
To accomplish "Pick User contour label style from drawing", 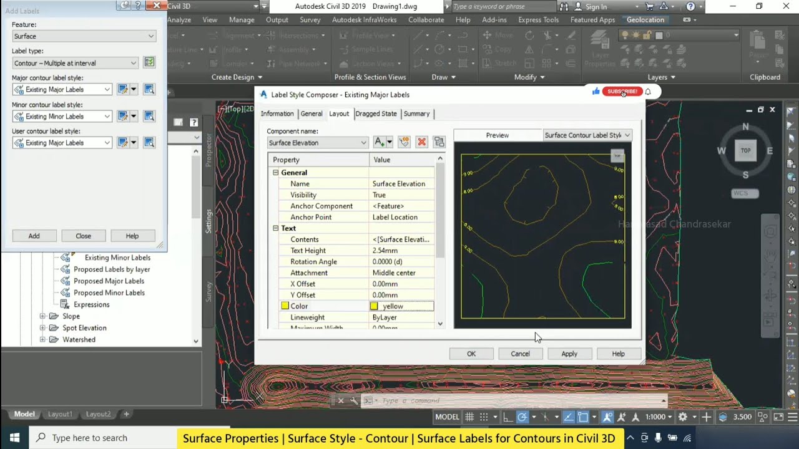I will (x=149, y=143).
